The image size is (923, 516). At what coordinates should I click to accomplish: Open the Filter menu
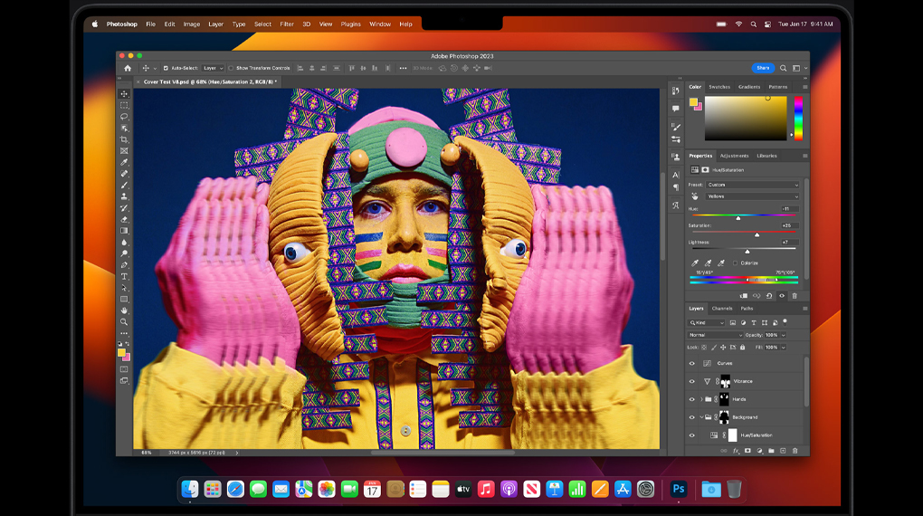tap(287, 24)
